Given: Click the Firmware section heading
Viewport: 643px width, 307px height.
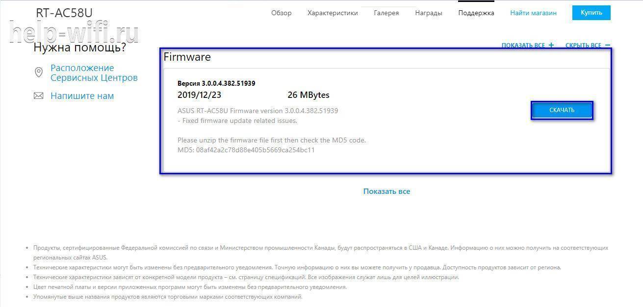Looking at the screenshot, I should pos(187,57).
